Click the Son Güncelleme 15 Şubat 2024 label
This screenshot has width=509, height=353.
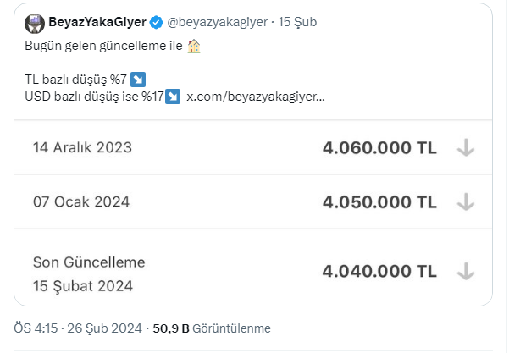click(x=88, y=273)
